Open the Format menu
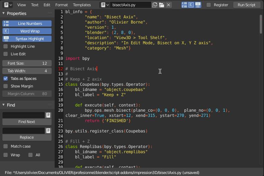The width and height of the screenshot is (264, 176). click(x=62, y=5)
